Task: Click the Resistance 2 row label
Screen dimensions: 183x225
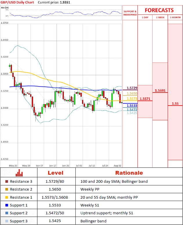Action: tap(21, 189)
